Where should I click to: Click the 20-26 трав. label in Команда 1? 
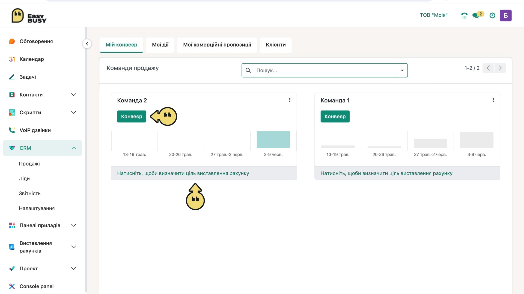[384, 155]
